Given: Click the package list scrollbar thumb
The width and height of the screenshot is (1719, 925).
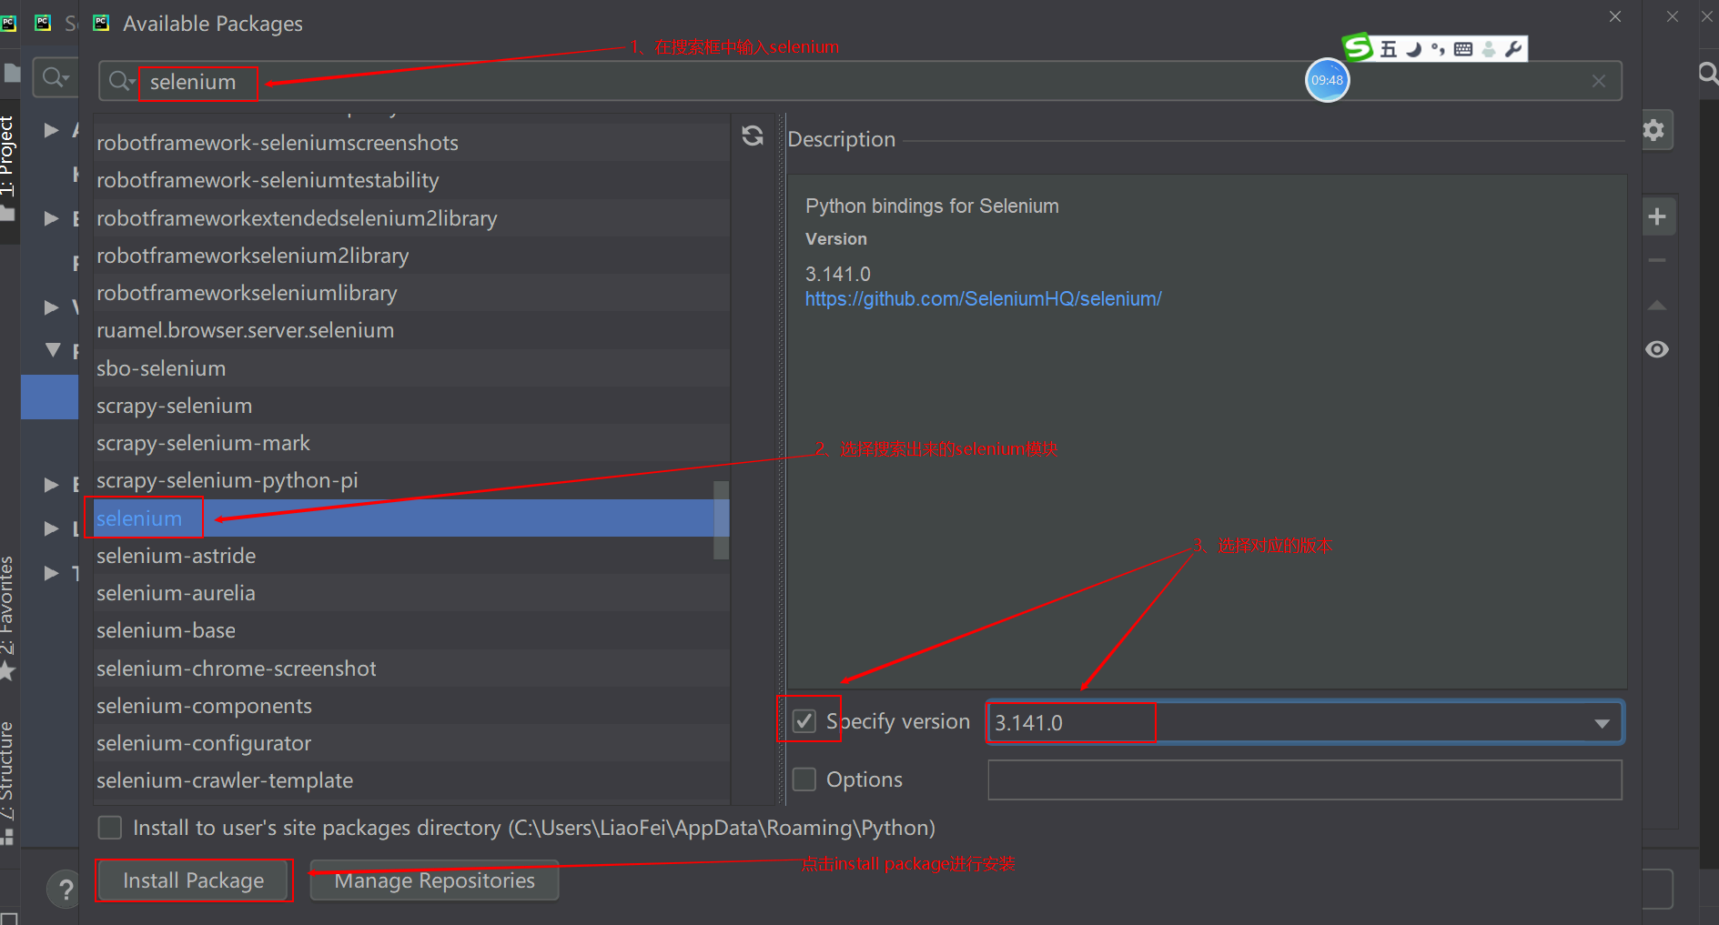Looking at the screenshot, I should 721,519.
